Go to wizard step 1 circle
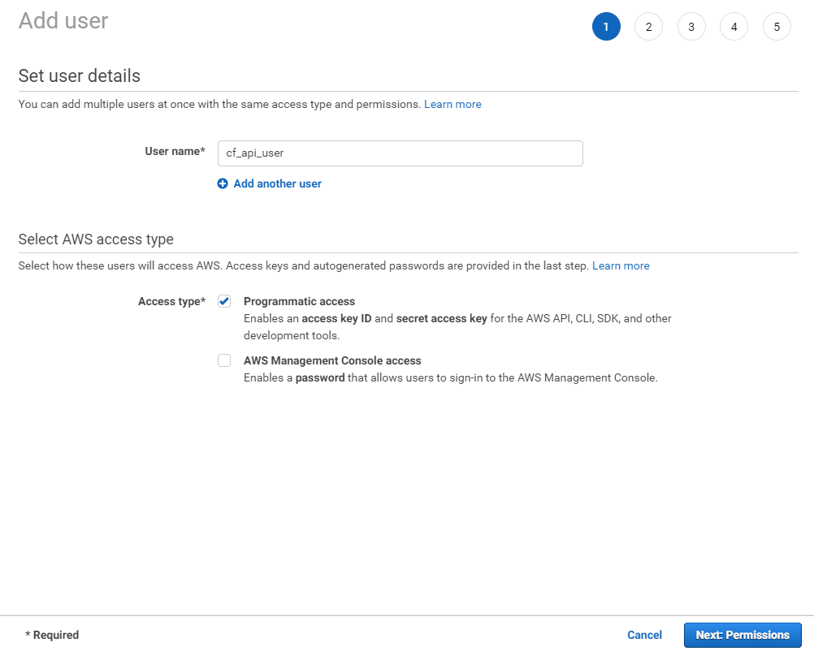 point(606,27)
